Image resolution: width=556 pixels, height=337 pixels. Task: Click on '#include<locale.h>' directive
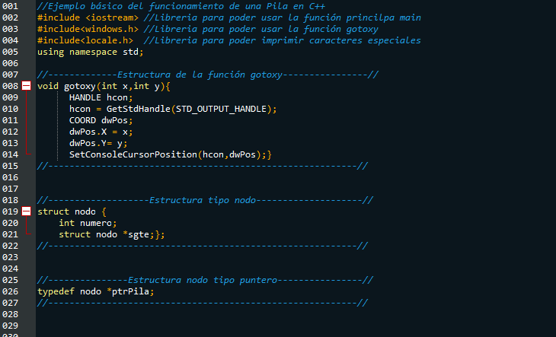pyautogui.click(x=85, y=40)
